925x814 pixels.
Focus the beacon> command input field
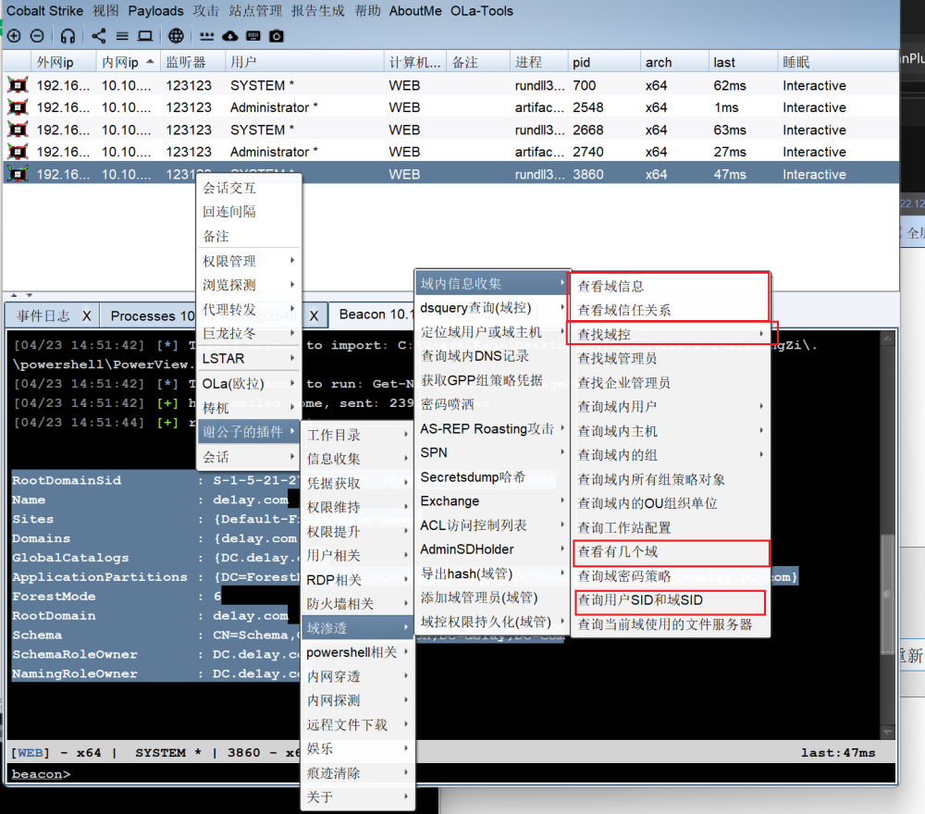pyautogui.click(x=462, y=773)
